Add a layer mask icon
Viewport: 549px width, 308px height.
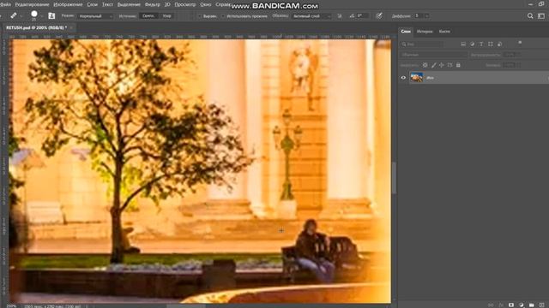click(511, 305)
